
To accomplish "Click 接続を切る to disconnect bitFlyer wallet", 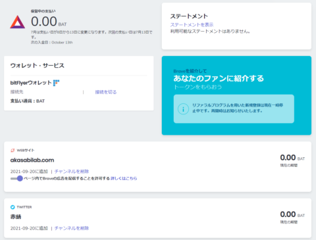I will coord(106,92).
